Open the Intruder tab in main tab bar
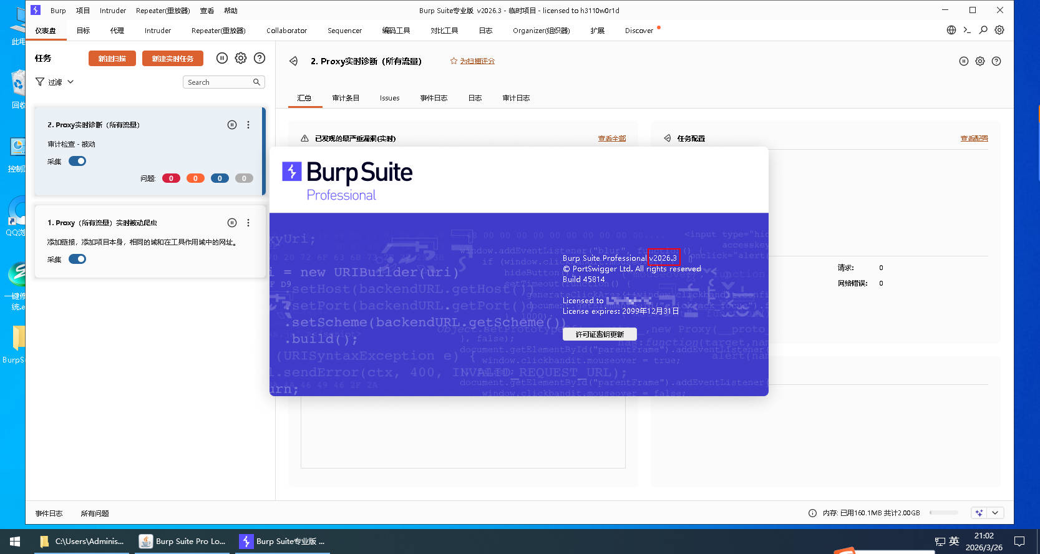Screen dimensions: 1040x554 [x=158, y=31]
